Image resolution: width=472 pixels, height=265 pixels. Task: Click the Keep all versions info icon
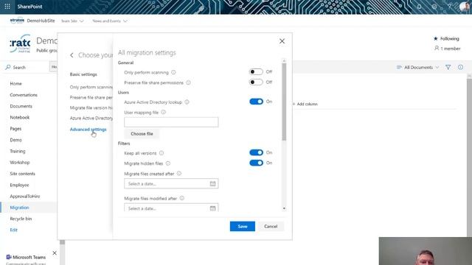pos(162,153)
